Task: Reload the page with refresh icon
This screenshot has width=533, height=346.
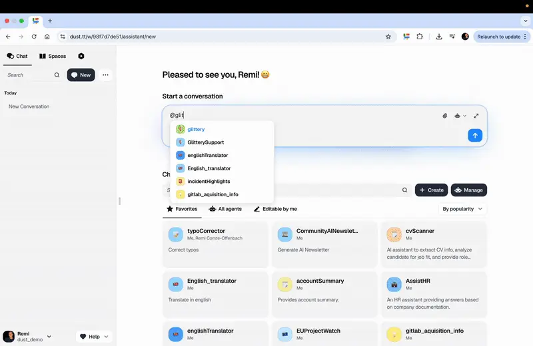Action: pos(34,37)
